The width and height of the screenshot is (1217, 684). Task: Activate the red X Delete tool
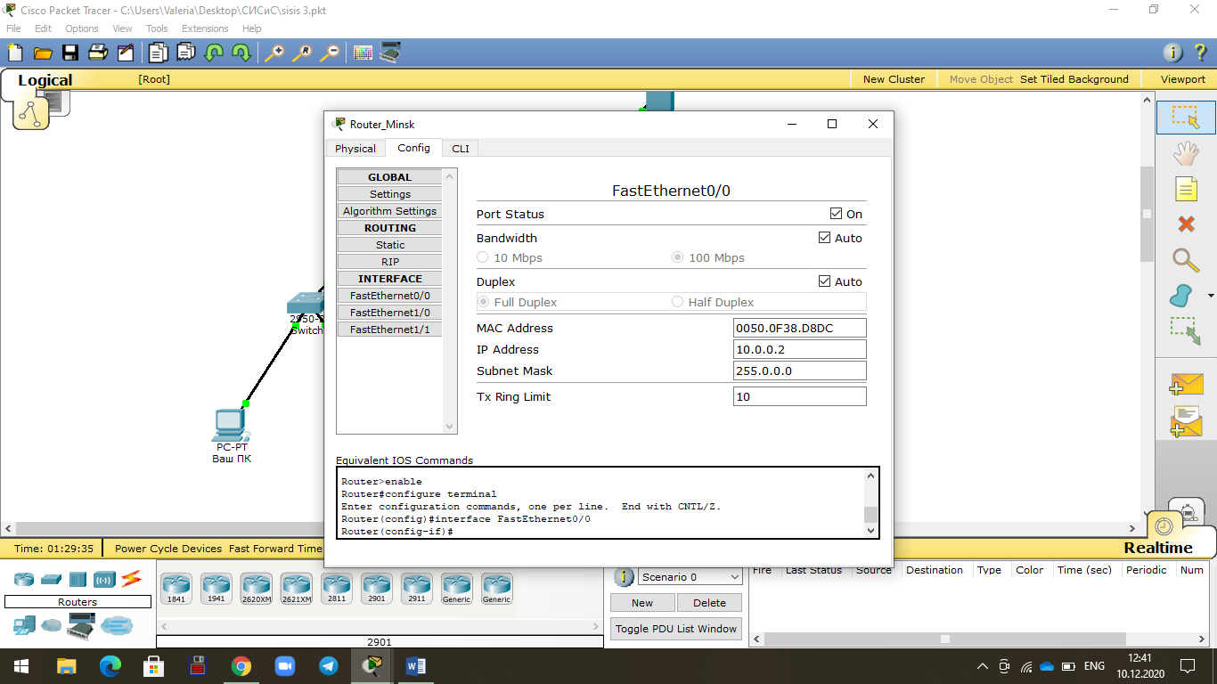coord(1186,224)
